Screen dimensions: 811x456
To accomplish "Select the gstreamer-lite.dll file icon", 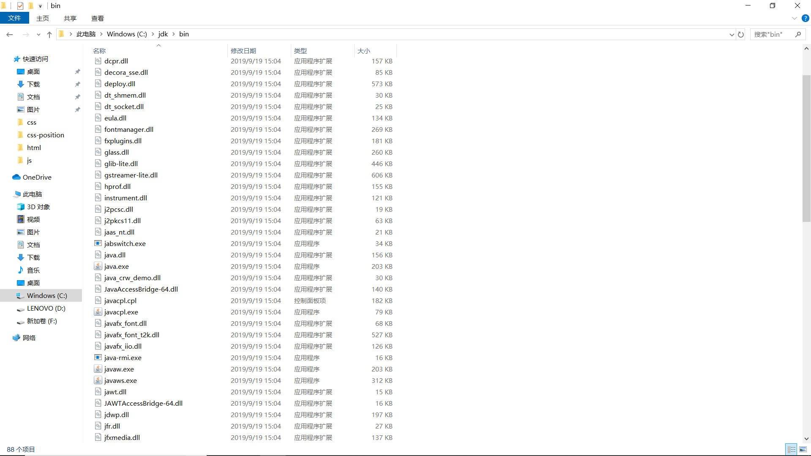I will 98,175.
